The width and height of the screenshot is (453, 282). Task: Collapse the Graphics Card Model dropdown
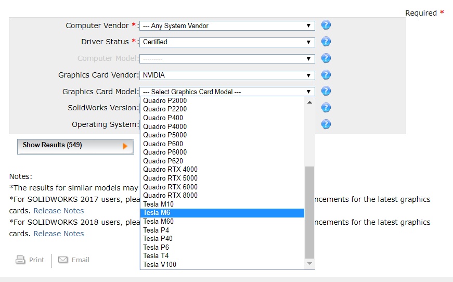pyautogui.click(x=227, y=92)
